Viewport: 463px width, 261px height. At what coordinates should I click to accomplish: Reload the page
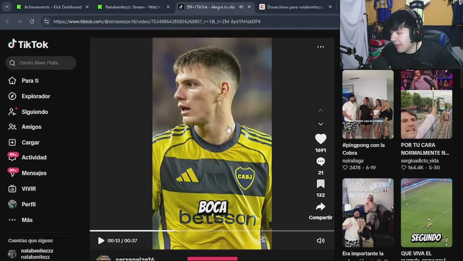(32, 21)
